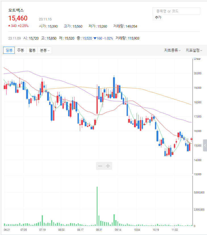Click the 06.21 date axis label
This screenshot has height=235, width=207.
click(7, 230)
